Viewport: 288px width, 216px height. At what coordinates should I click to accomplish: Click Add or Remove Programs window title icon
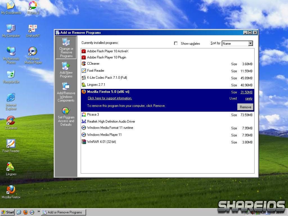pos(57,33)
